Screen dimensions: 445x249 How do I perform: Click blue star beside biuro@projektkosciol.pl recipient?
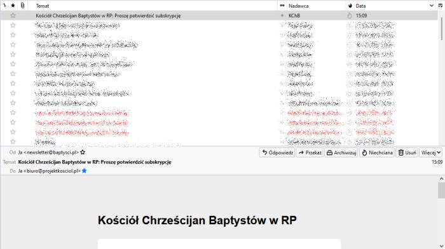(x=84, y=171)
